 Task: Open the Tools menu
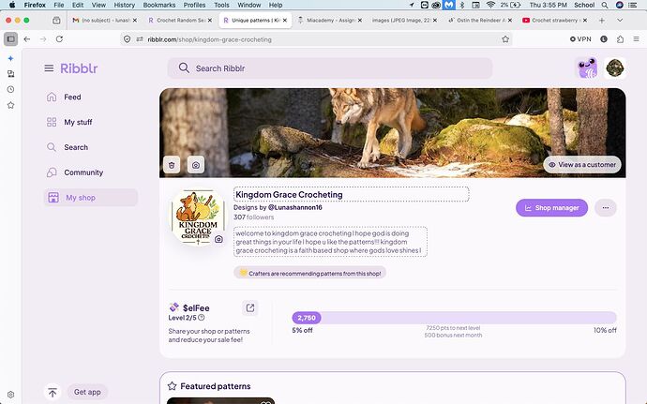coord(221,5)
